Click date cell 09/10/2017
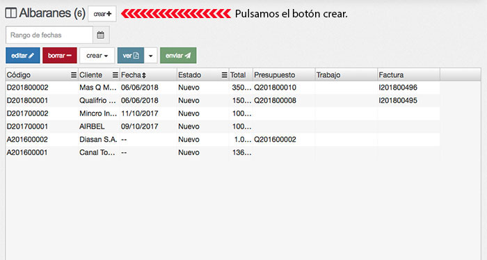487x260 pixels. click(139, 127)
